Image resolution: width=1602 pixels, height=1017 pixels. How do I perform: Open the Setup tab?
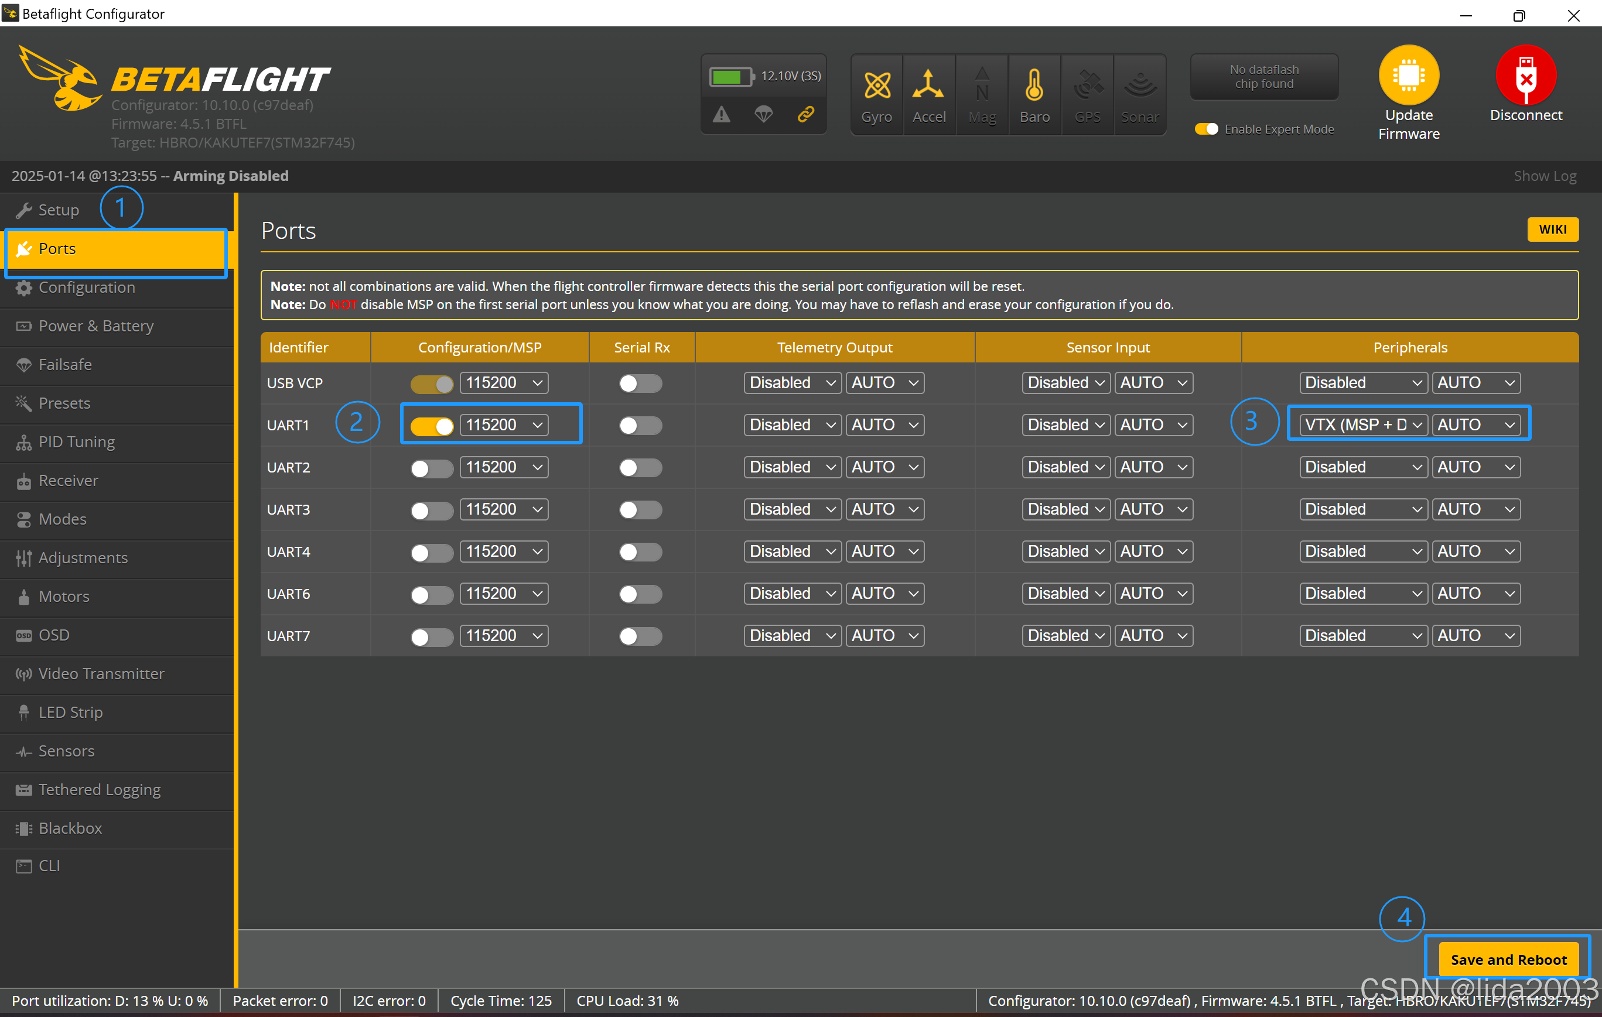click(x=117, y=210)
